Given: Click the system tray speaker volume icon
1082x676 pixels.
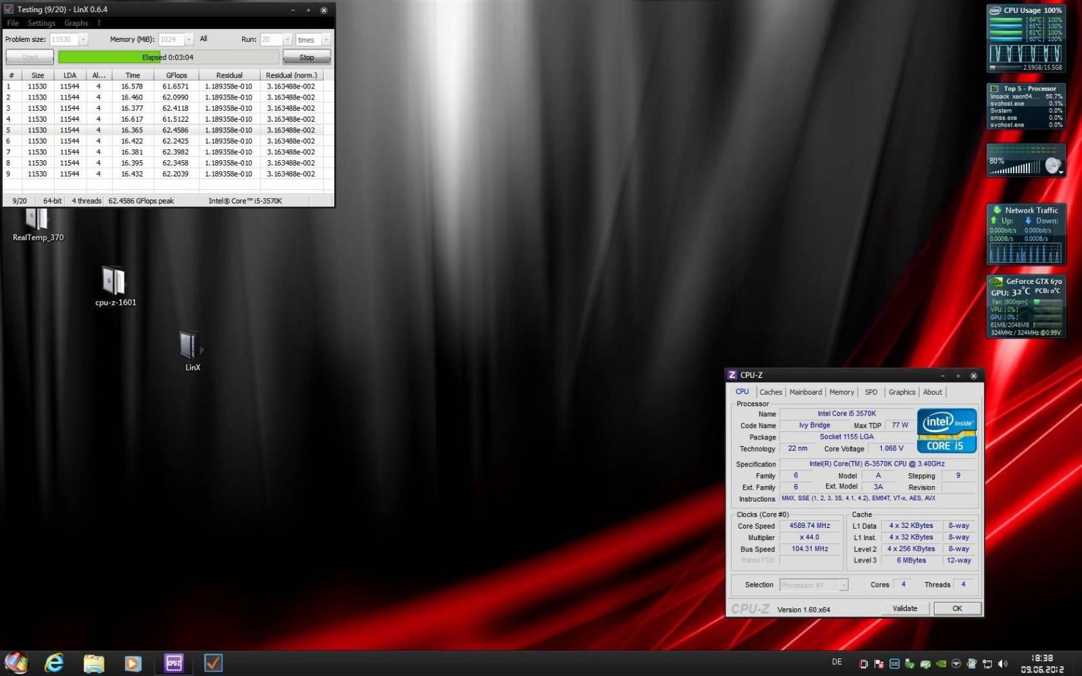Looking at the screenshot, I should (1002, 664).
